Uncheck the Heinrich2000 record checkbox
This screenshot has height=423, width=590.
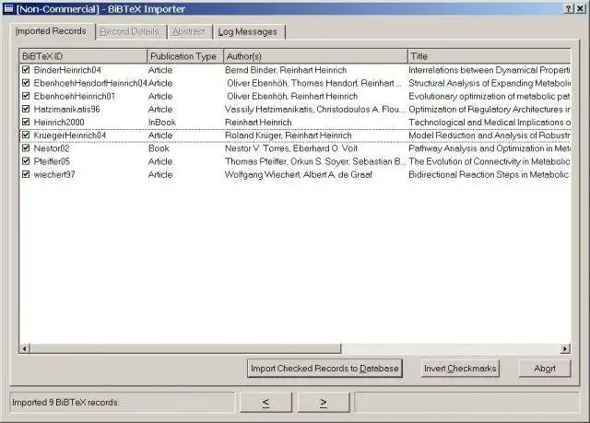click(26, 122)
